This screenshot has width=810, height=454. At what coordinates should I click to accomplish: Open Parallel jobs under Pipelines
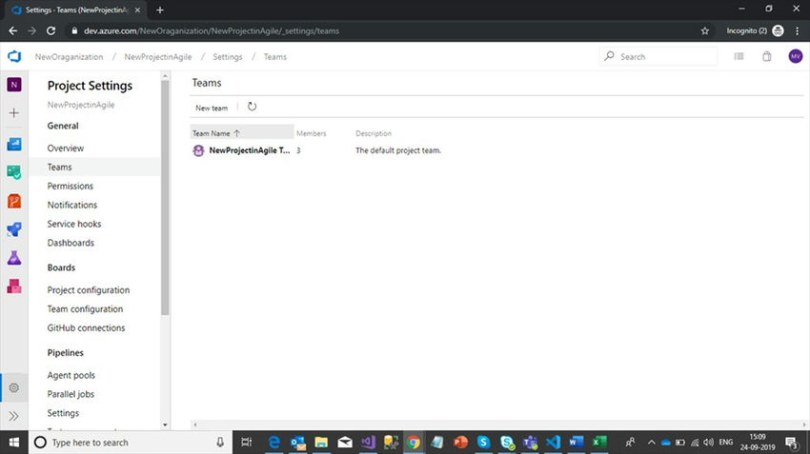coord(71,394)
